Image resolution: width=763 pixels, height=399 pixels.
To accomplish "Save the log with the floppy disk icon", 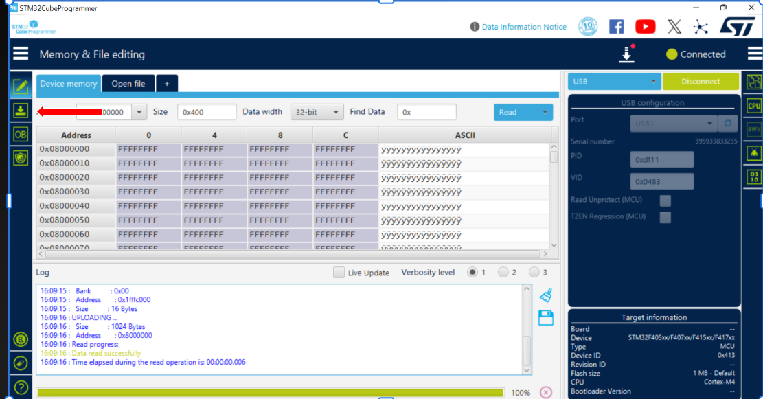I will 546,317.
